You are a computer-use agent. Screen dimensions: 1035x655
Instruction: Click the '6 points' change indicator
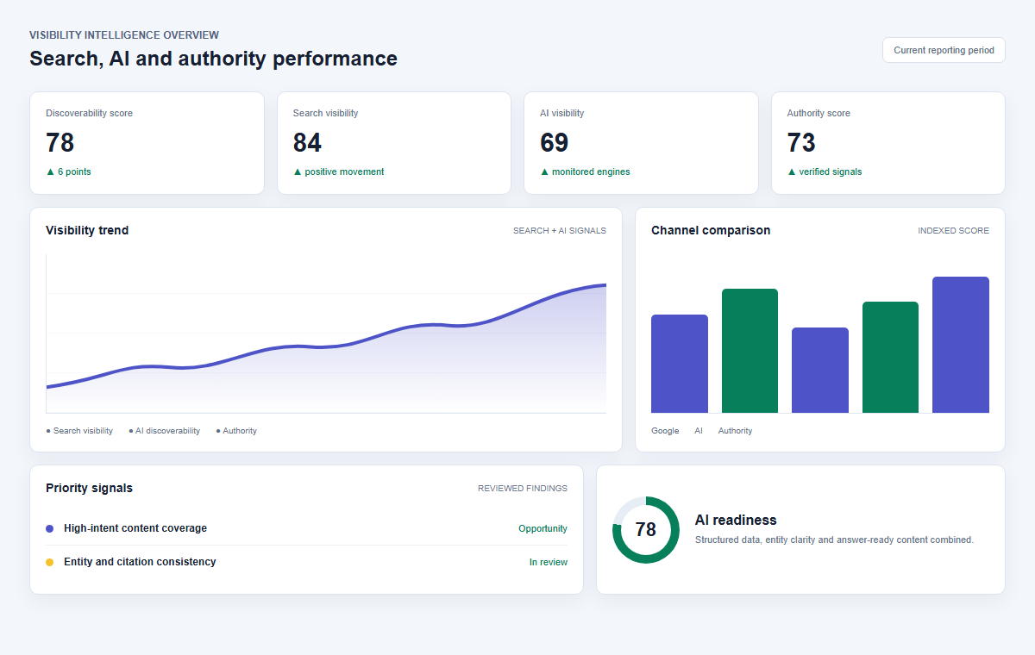(x=68, y=172)
